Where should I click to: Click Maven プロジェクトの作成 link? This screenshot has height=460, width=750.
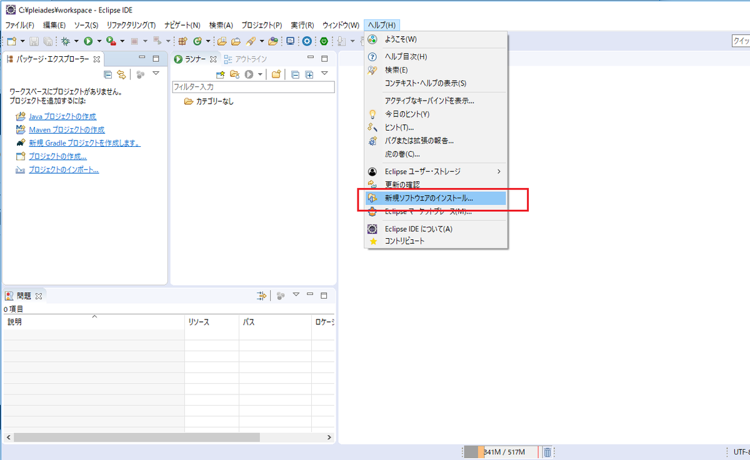click(67, 130)
